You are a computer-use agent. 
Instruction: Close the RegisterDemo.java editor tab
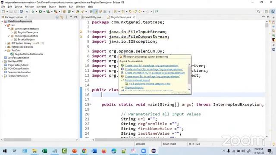[134, 17]
